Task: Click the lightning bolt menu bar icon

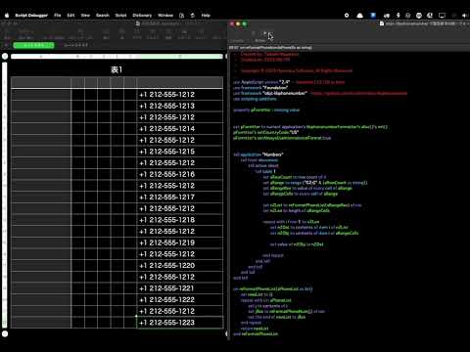Action: [398, 16]
